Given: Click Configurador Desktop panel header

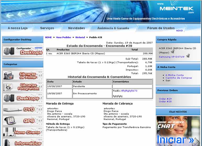Looking at the screenshot, I should click(23, 39).
